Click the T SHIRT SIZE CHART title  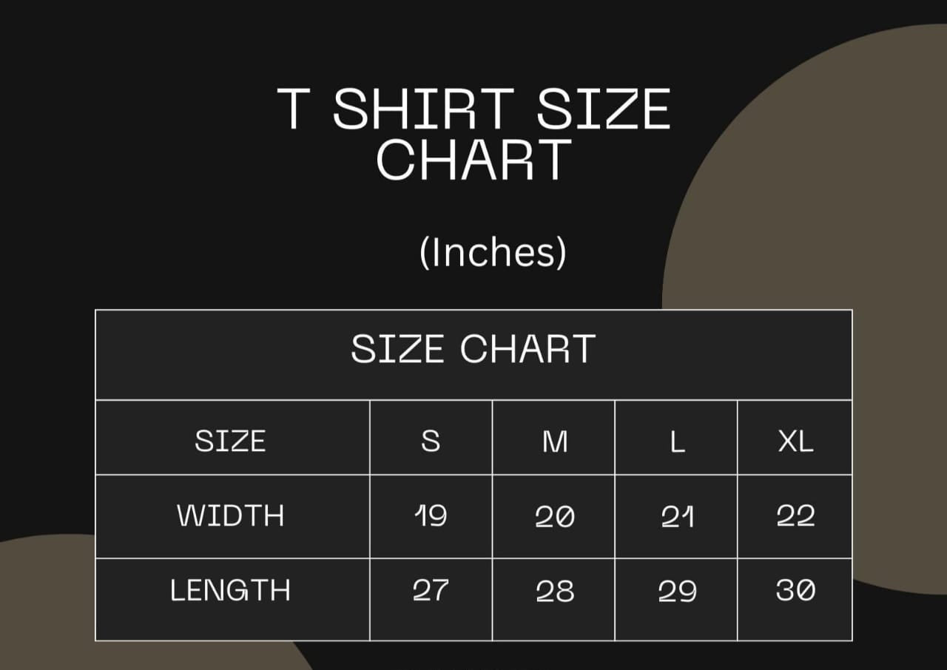pos(474,134)
